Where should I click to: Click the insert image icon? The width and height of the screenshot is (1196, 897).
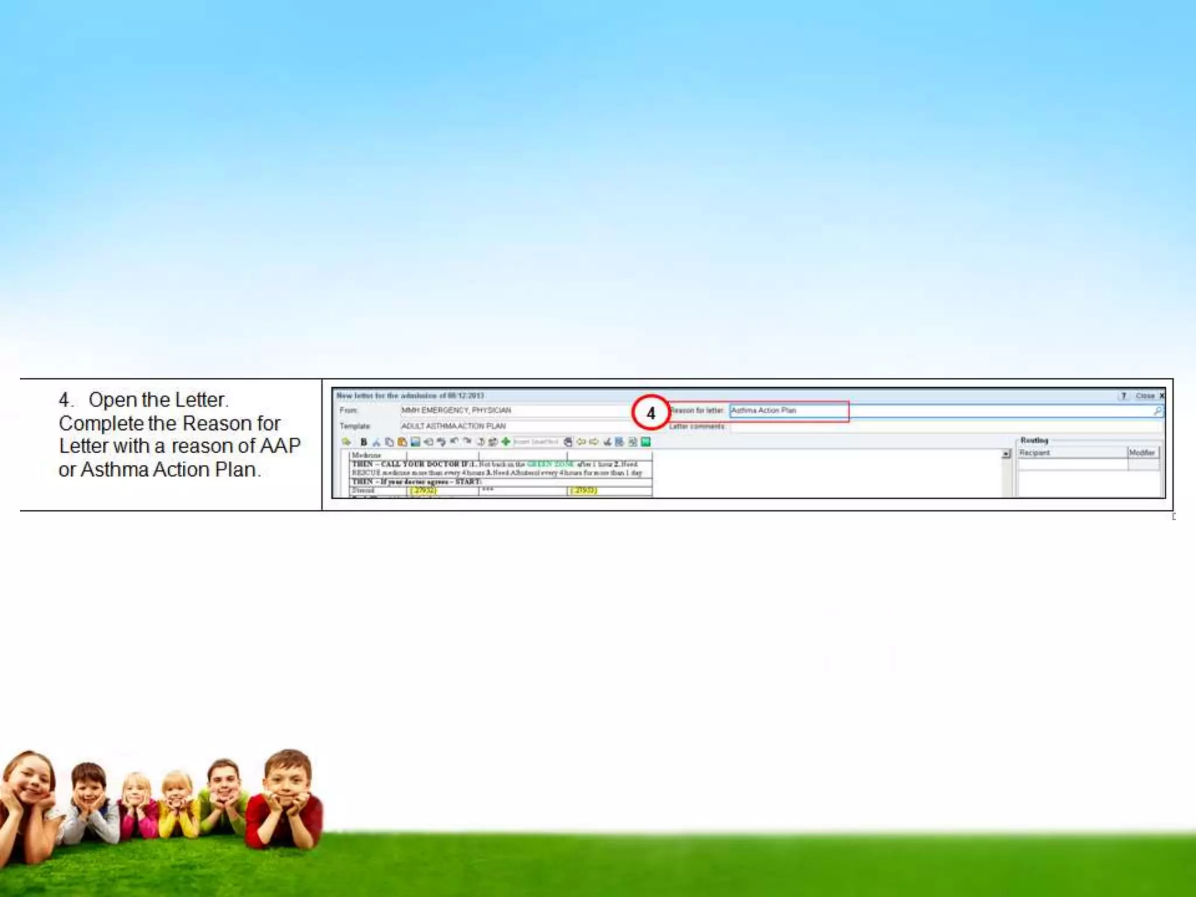click(x=415, y=442)
